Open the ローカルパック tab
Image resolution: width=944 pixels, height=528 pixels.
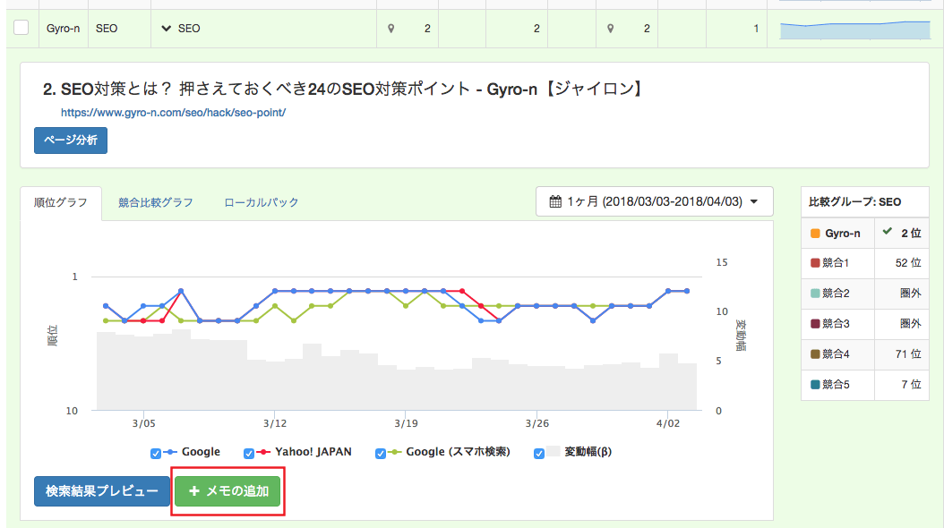262,202
